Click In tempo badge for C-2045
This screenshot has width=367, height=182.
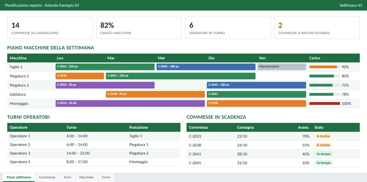tap(324, 163)
